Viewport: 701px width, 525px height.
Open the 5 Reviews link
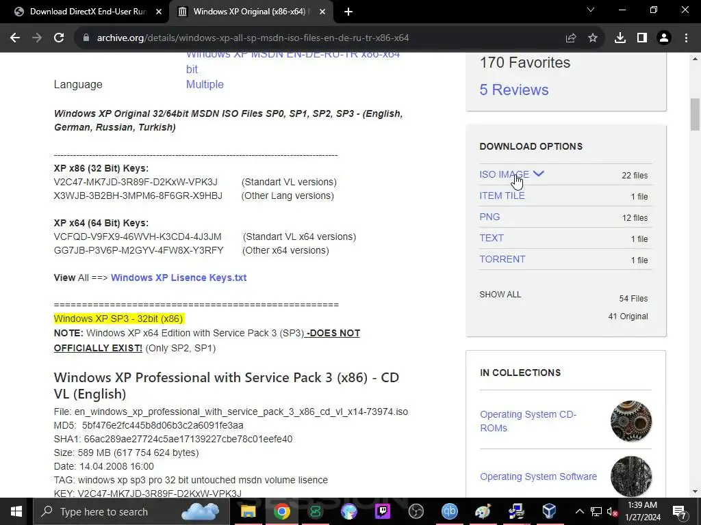[x=514, y=90]
